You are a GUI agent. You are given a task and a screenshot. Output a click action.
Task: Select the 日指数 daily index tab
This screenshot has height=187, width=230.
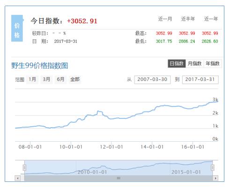pos(177,64)
